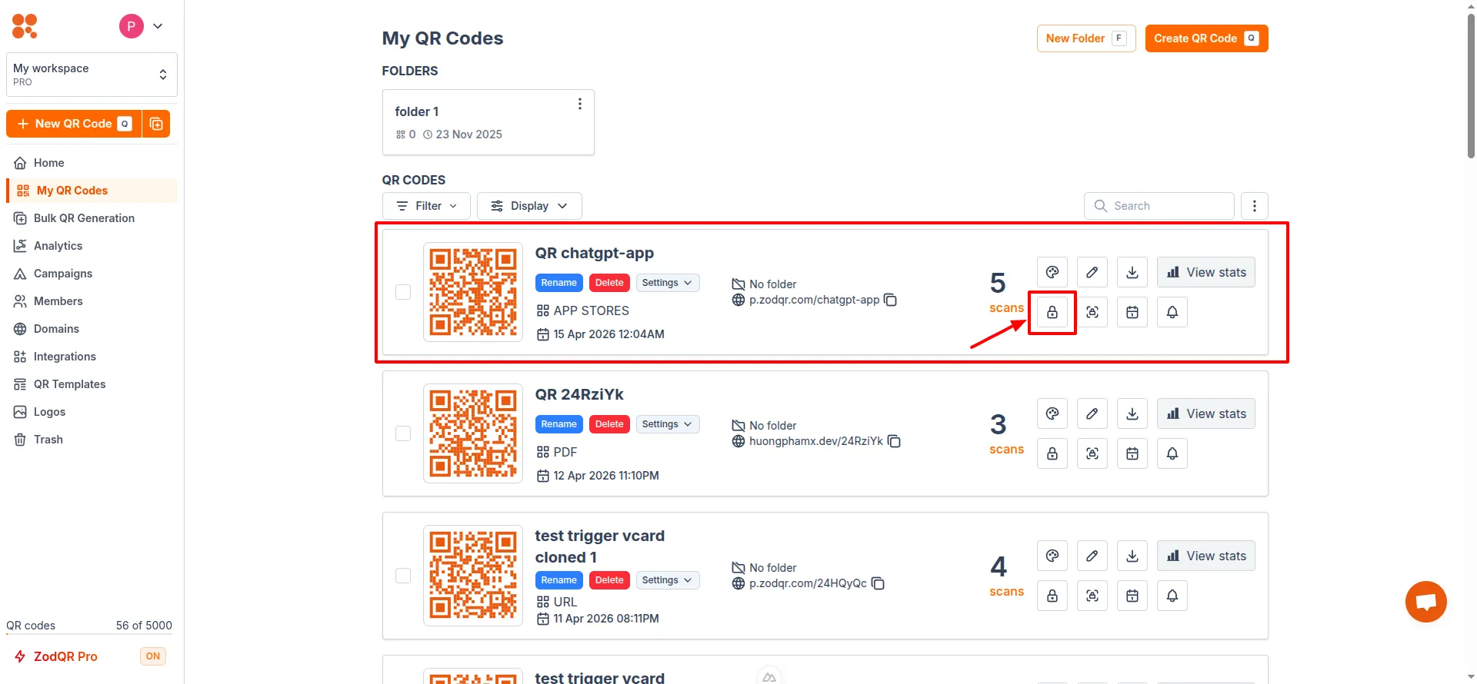The width and height of the screenshot is (1477, 684).
Task: Click the lock icon for QR chatgpt-app
Action: point(1052,312)
